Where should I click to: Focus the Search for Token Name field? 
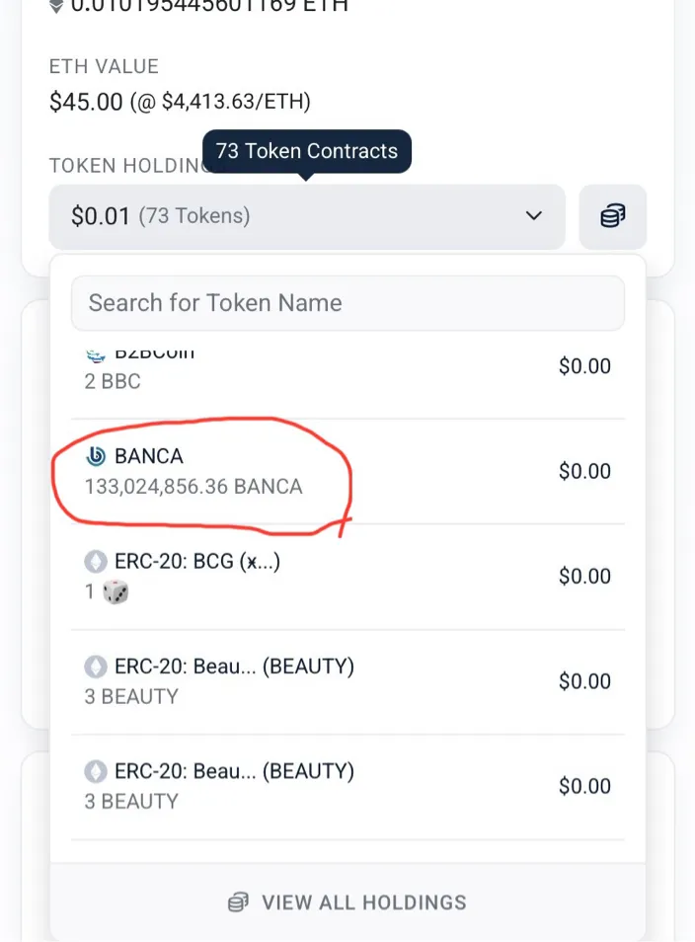tap(347, 303)
